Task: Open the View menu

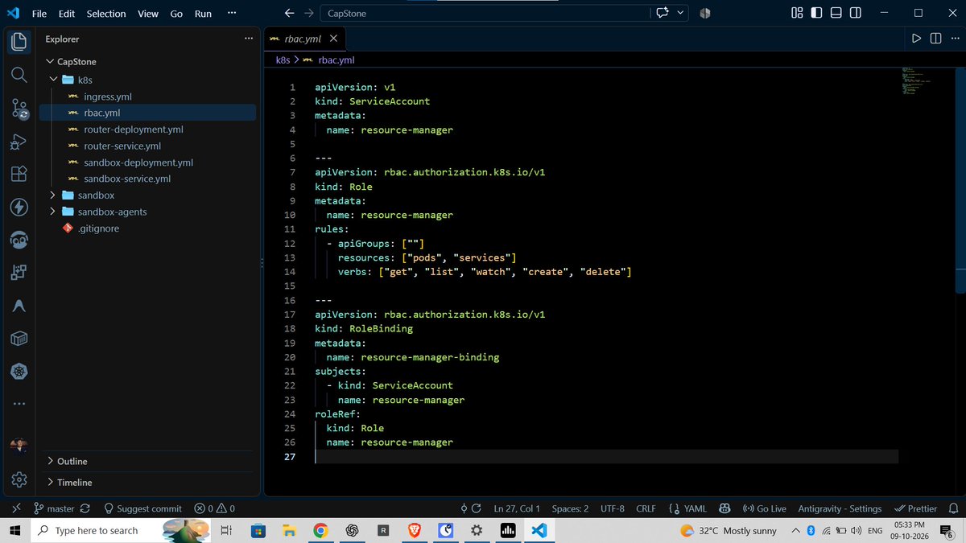Action: [148, 13]
